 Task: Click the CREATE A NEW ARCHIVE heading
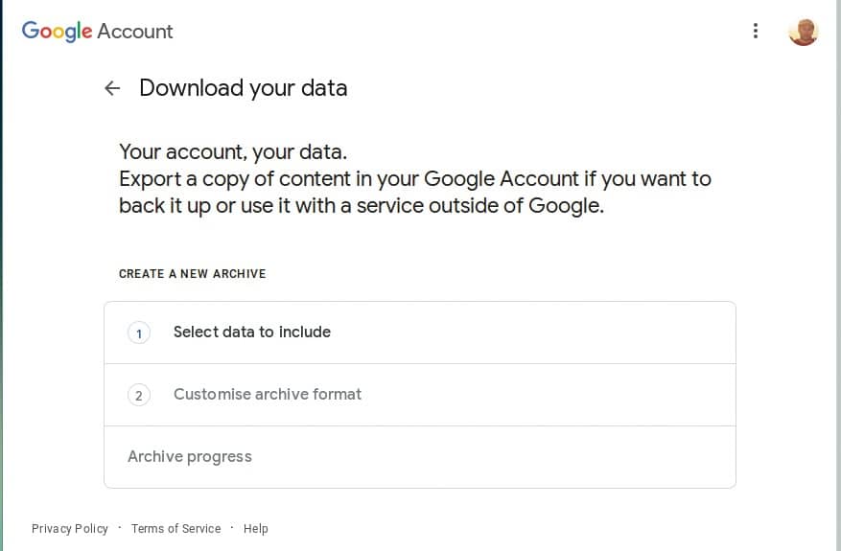click(x=193, y=273)
